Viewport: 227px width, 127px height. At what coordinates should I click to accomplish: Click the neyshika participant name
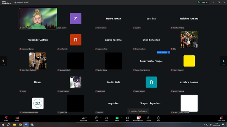(113, 103)
